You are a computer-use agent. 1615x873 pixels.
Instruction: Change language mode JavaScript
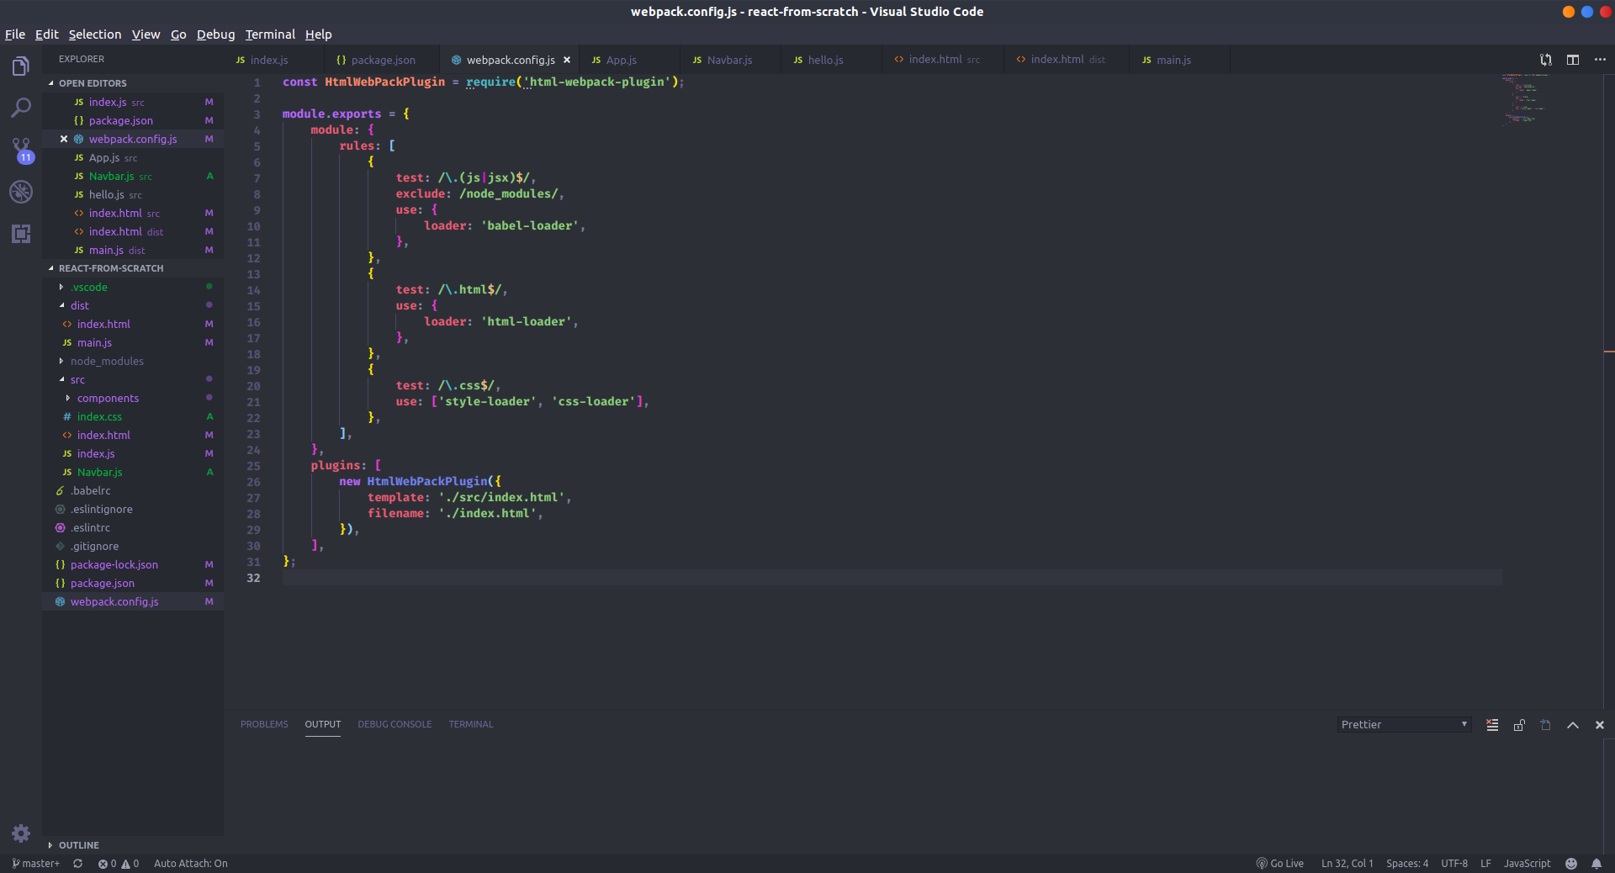coord(1527,864)
